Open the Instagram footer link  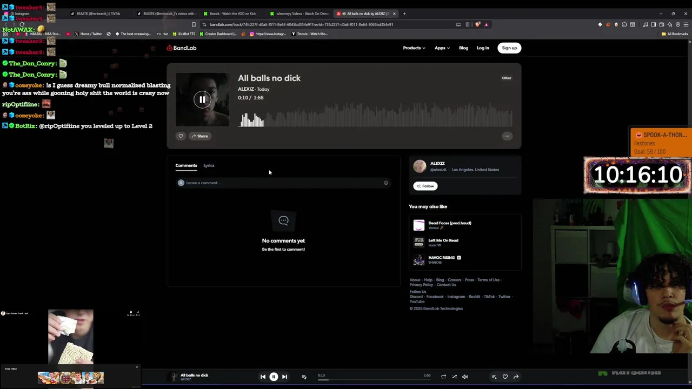[x=456, y=297]
